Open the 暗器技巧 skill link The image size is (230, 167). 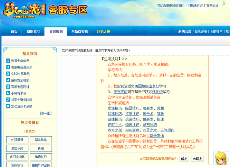[132, 108]
